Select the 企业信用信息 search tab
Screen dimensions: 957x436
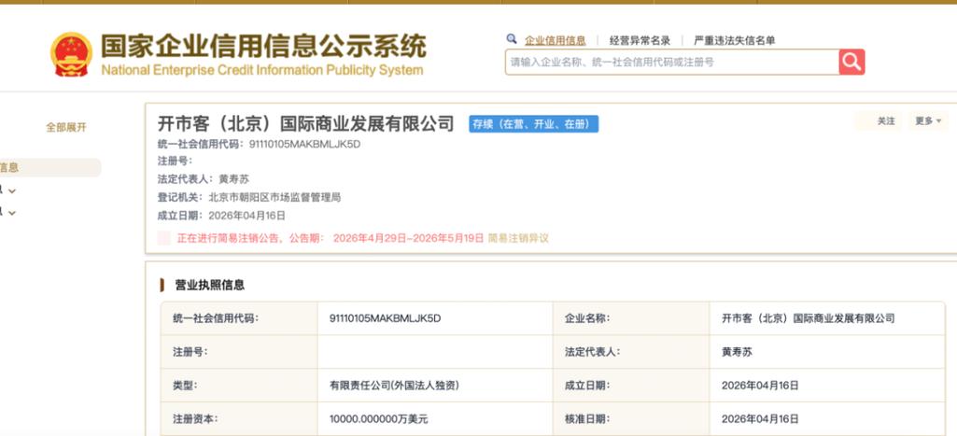(555, 41)
